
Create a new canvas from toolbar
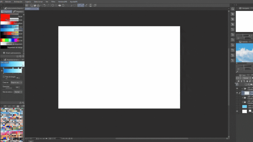point(31,5)
